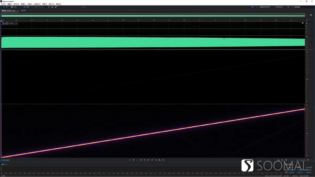
Task: Select the Slip tool in toolbar
Action: click(39, 7)
